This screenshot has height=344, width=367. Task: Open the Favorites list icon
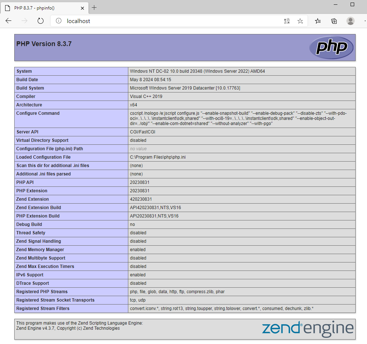[318, 21]
